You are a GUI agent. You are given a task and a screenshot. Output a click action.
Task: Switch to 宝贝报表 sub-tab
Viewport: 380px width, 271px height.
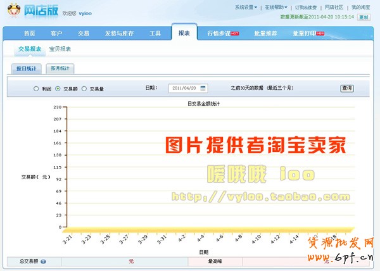[x=60, y=49]
